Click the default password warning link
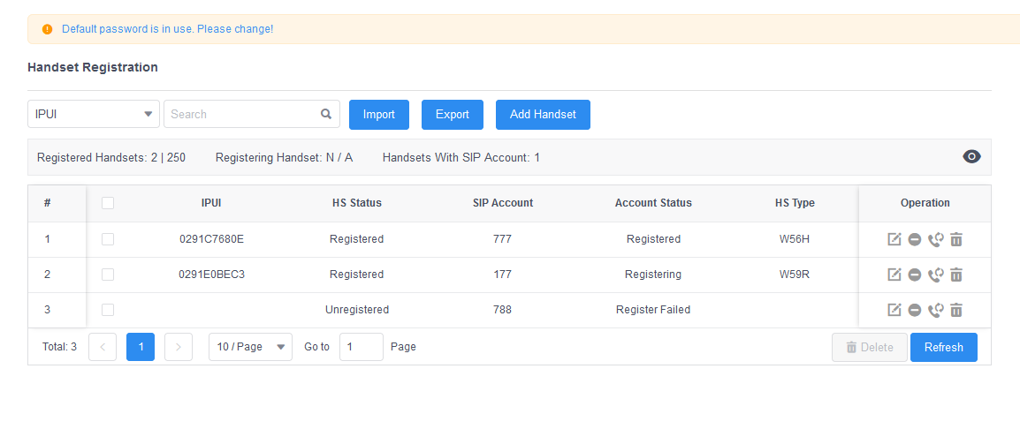Screen dimensions: 1020x444 pos(167,29)
